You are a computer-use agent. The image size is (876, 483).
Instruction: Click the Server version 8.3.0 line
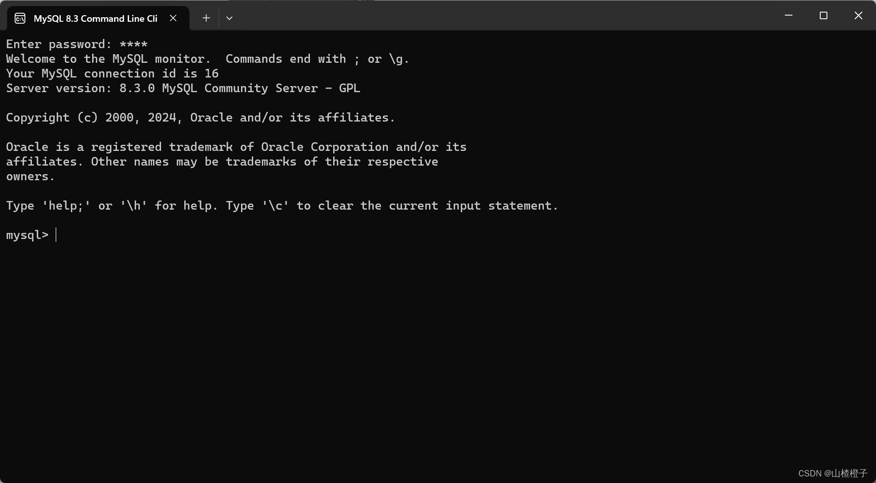coord(182,88)
